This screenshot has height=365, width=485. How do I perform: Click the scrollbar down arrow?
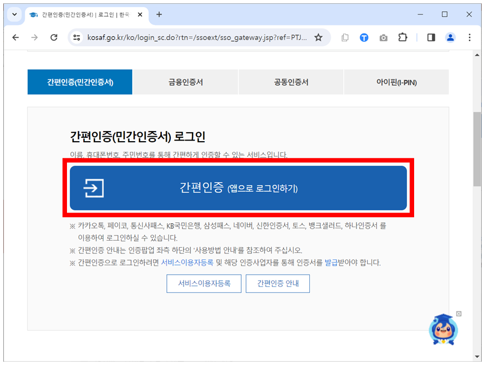click(x=477, y=357)
